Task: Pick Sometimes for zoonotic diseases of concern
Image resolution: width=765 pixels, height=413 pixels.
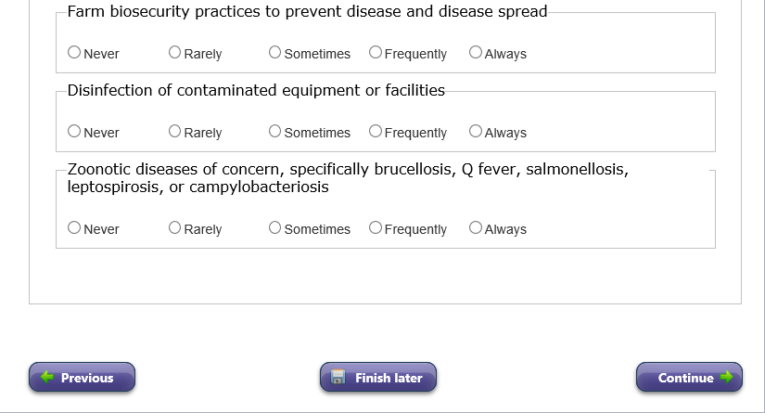Action: click(274, 228)
